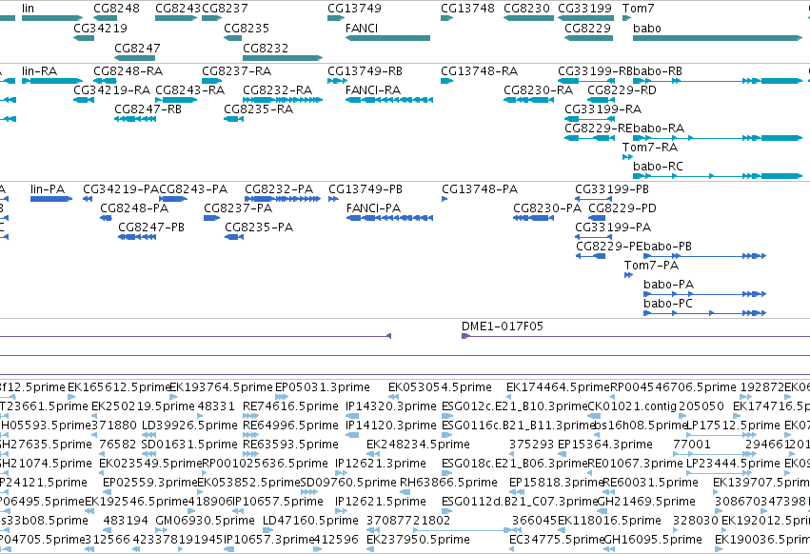Open the CG8232 gene label
810x554 pixels.
(266, 48)
